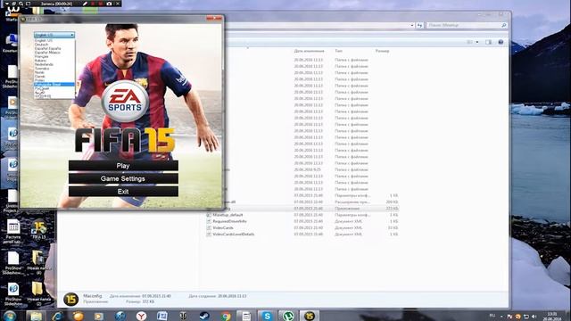Click the Explorer address bar refresh icon
The width and height of the screenshot is (571, 321).
pos(420,25)
